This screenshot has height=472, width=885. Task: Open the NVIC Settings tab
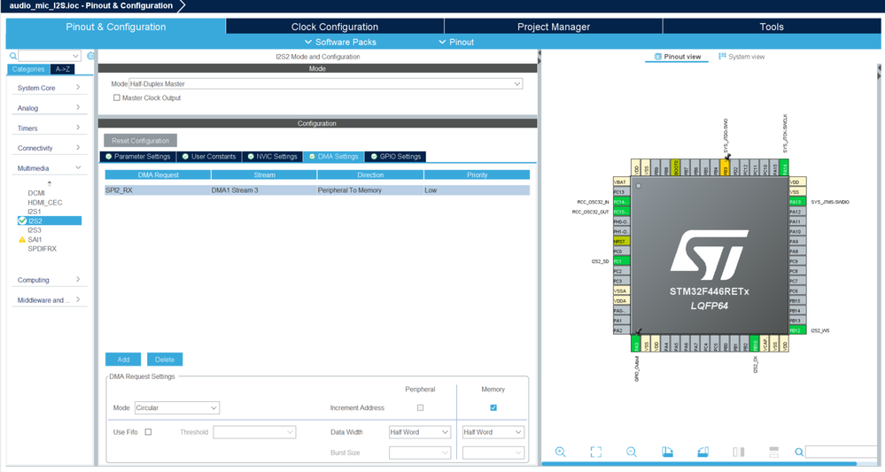(272, 157)
